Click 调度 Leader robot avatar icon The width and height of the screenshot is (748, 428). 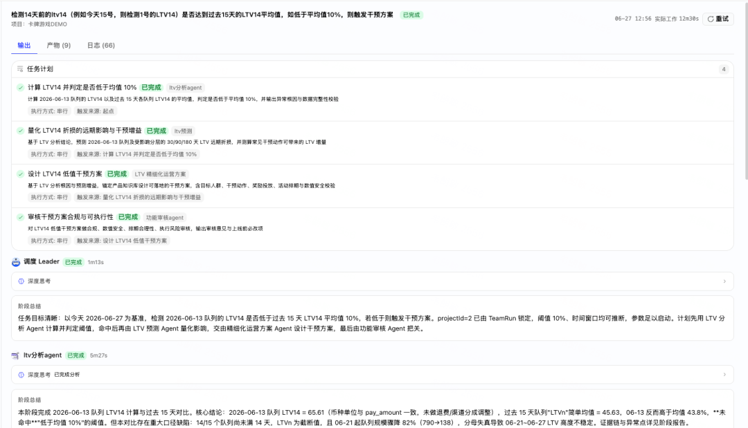pos(16,262)
